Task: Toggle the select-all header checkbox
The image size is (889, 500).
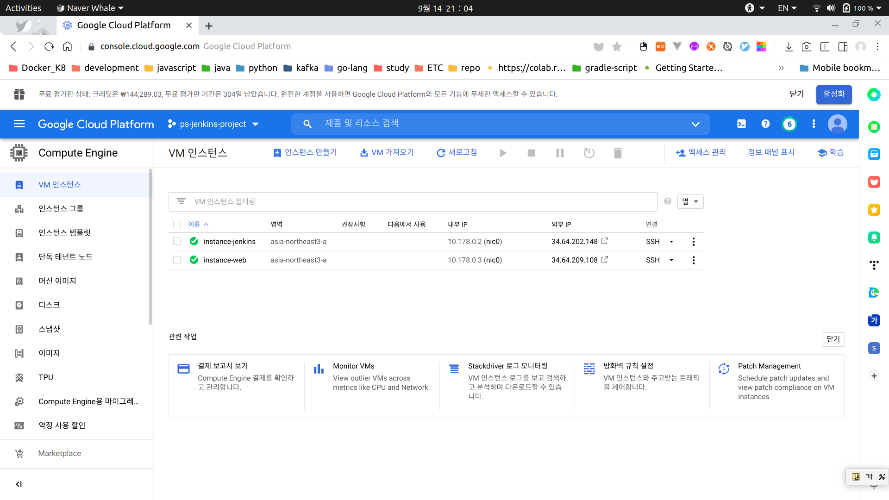Action: pos(177,225)
